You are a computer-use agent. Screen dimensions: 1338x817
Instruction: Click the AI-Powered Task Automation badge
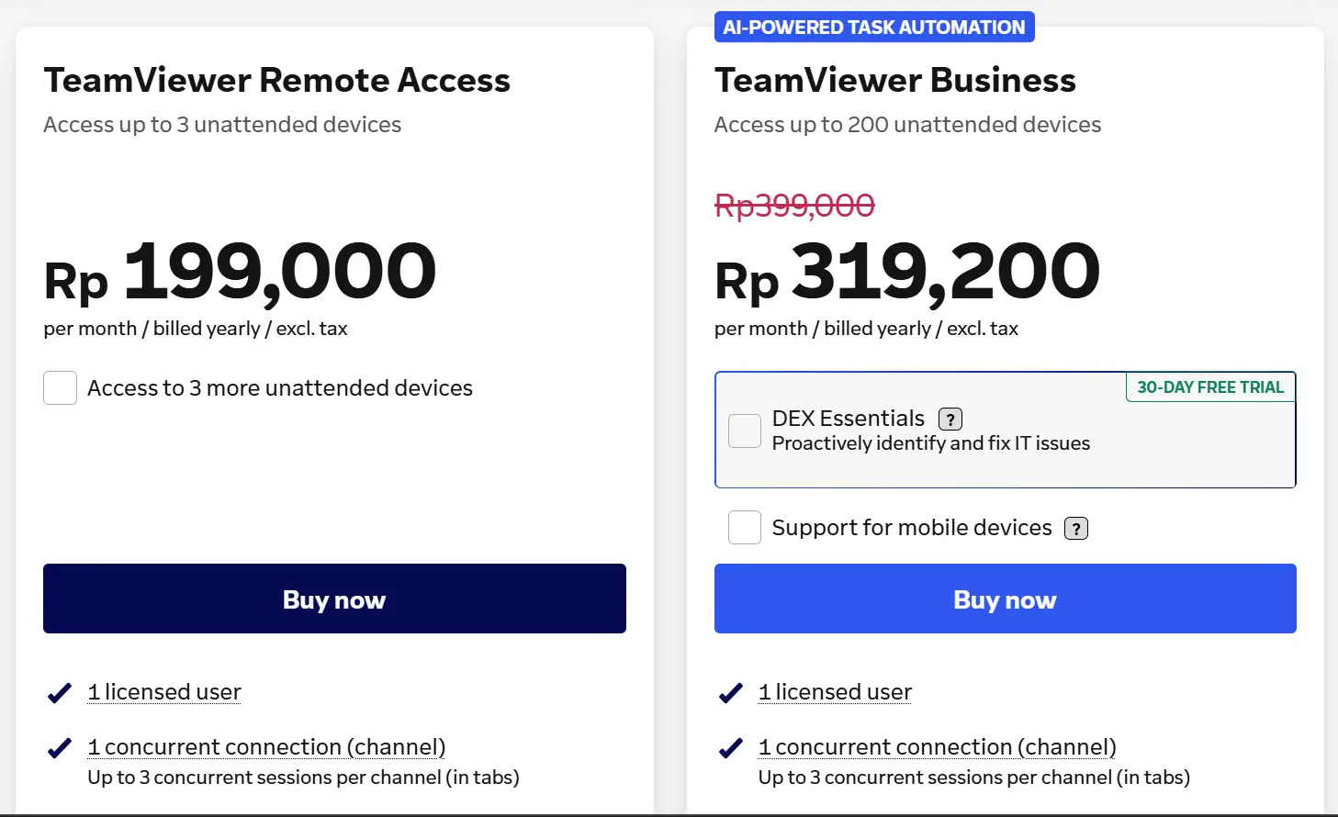click(x=873, y=28)
